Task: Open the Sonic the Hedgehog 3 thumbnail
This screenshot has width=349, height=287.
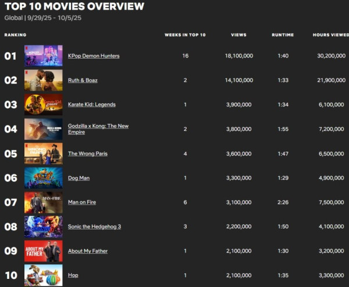Action: (44, 227)
